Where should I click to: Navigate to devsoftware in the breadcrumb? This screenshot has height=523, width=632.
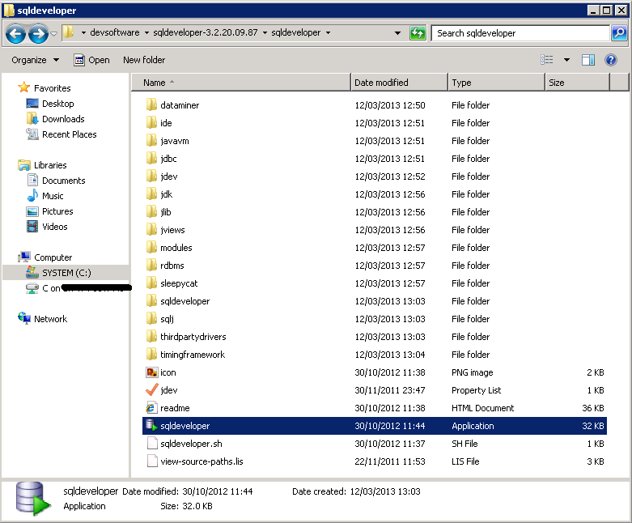[x=114, y=32]
